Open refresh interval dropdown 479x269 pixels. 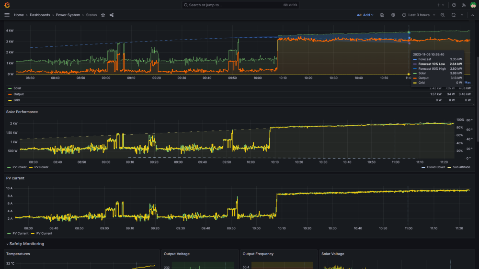pos(462,15)
